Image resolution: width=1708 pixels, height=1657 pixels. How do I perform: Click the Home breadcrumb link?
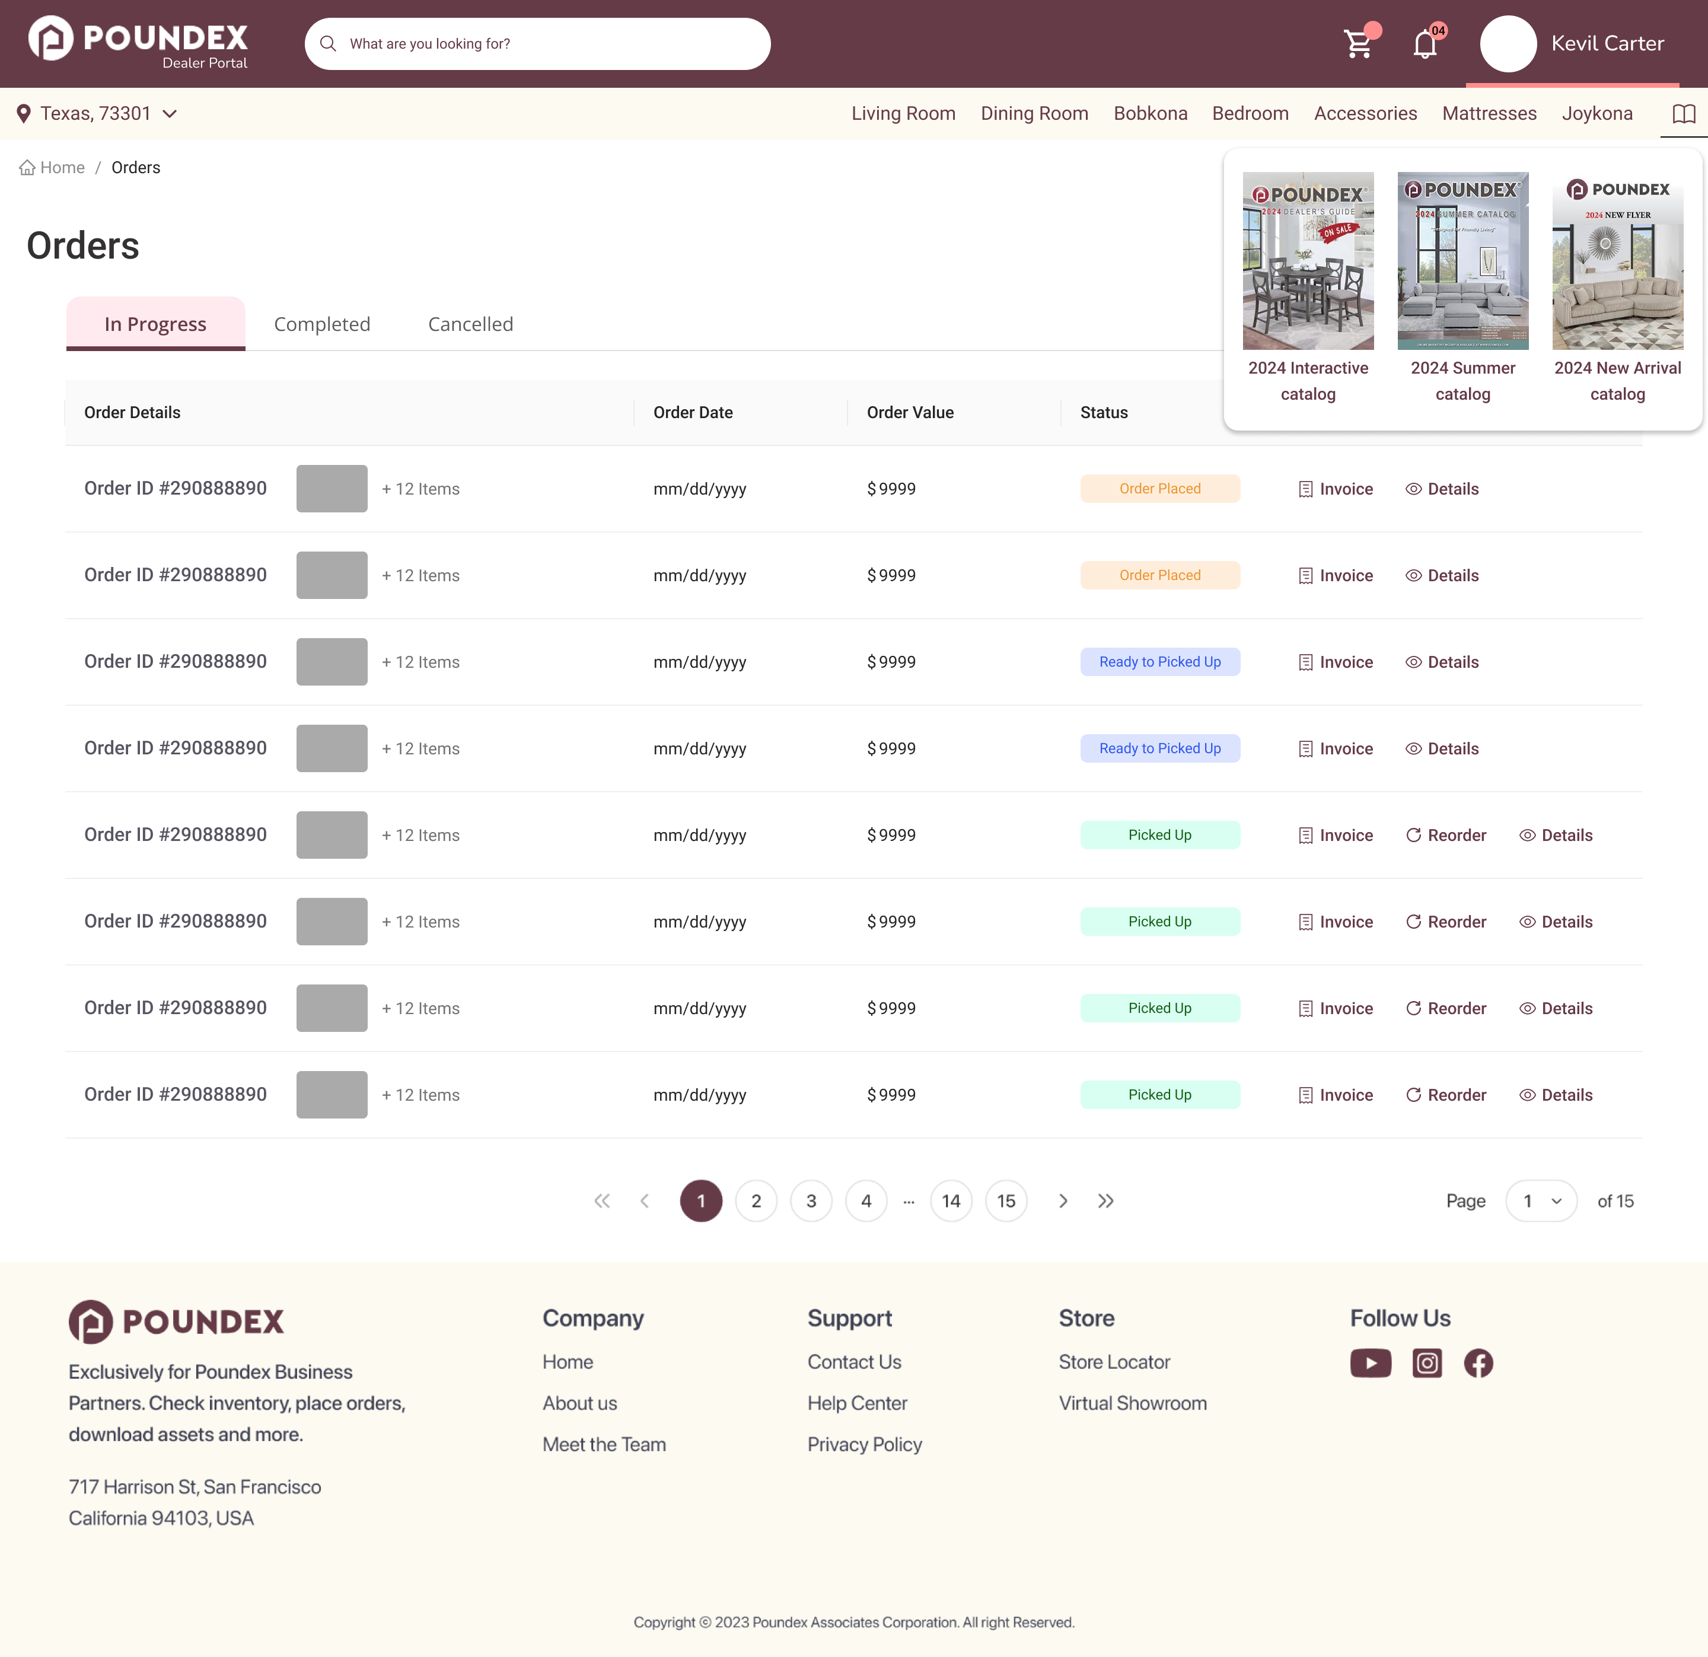52,167
